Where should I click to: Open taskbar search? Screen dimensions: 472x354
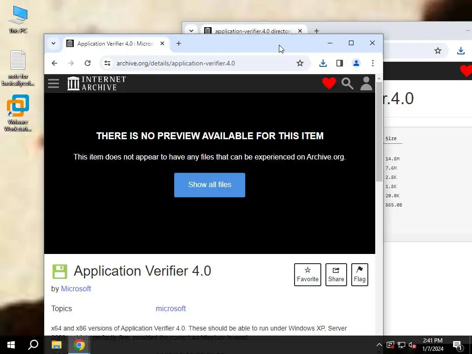(33, 345)
